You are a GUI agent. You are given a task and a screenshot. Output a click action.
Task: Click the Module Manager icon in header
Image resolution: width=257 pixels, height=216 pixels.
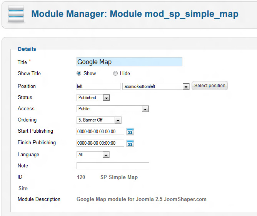coord(15,14)
